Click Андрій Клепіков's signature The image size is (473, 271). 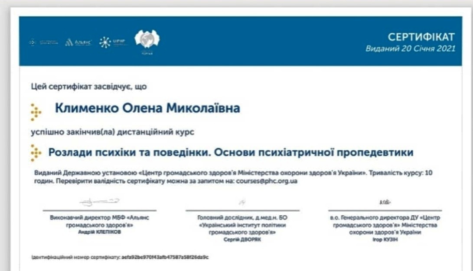pos(100,202)
